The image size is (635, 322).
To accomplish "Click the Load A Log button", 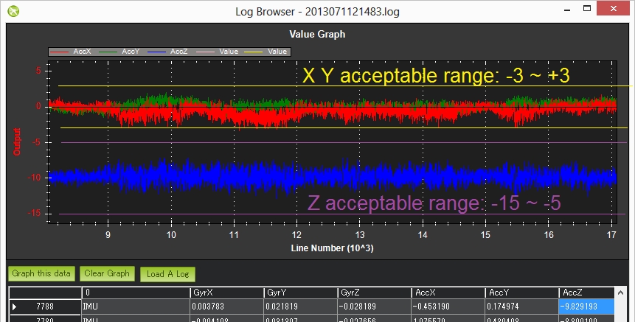I will (x=167, y=274).
